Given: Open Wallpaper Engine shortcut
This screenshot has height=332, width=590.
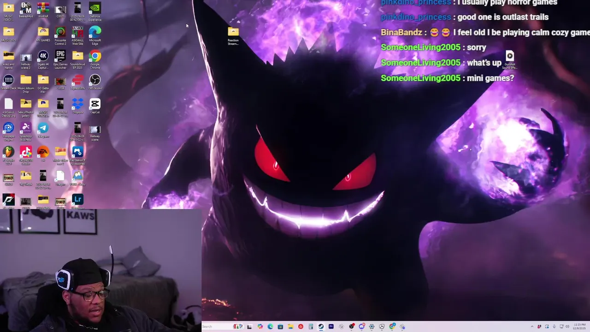Looking at the screenshot, I should click(x=8, y=132).
